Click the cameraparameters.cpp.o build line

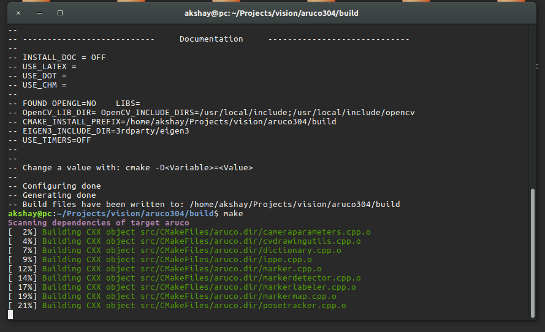tap(189, 232)
